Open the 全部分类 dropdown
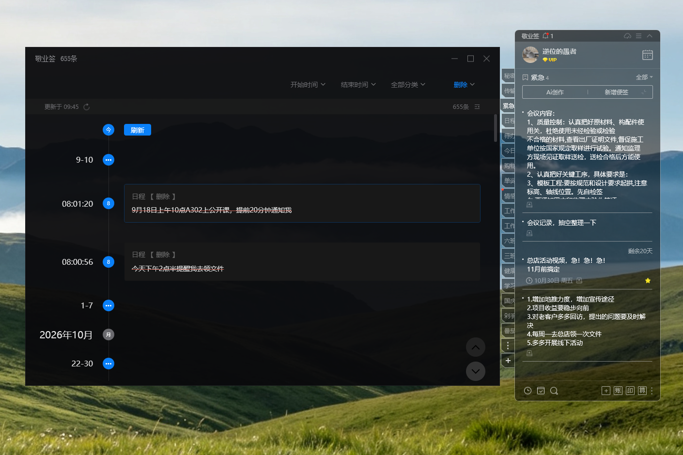Viewport: 683px width, 455px height. click(408, 85)
